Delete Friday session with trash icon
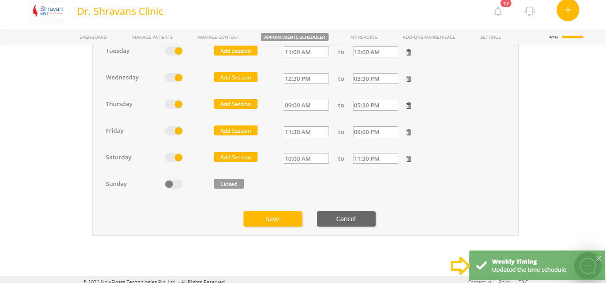Viewport: 606px width, 283px height. (x=409, y=132)
